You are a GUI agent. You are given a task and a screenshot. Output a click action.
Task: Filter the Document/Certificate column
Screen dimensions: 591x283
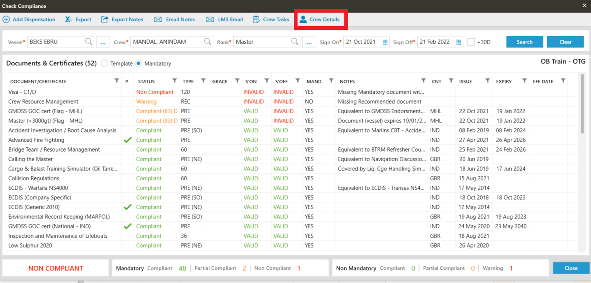click(117, 81)
